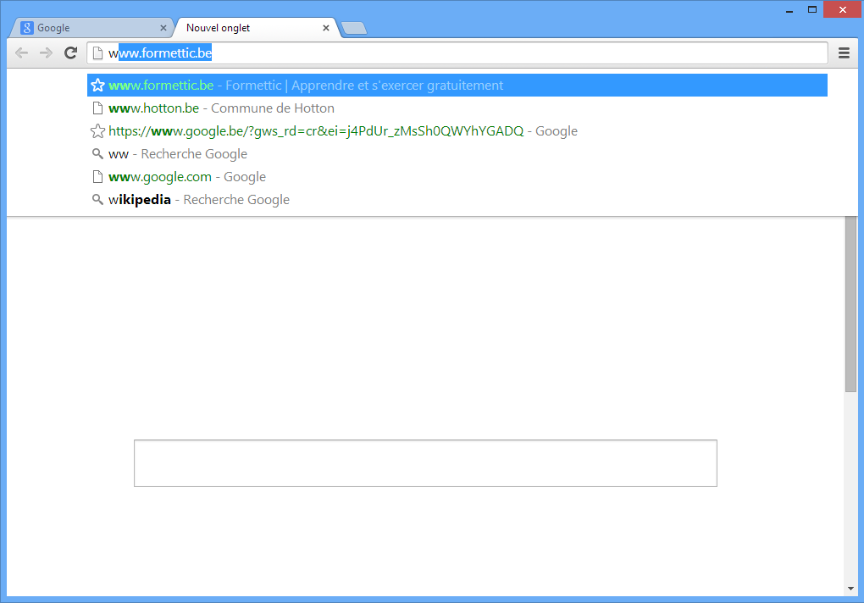The height and width of the screenshot is (603, 864).
Task: Click magnifier icon beside wikipedia suggestion
Action: tap(97, 199)
